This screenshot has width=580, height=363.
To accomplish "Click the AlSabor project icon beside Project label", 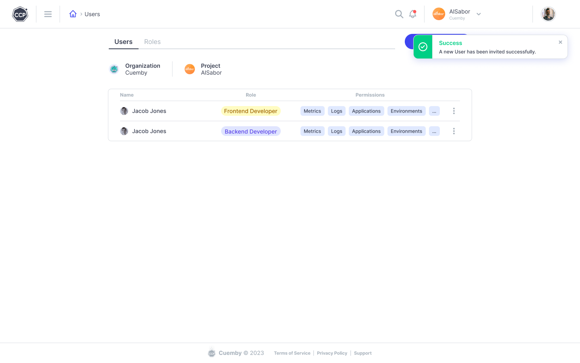I will (x=190, y=69).
